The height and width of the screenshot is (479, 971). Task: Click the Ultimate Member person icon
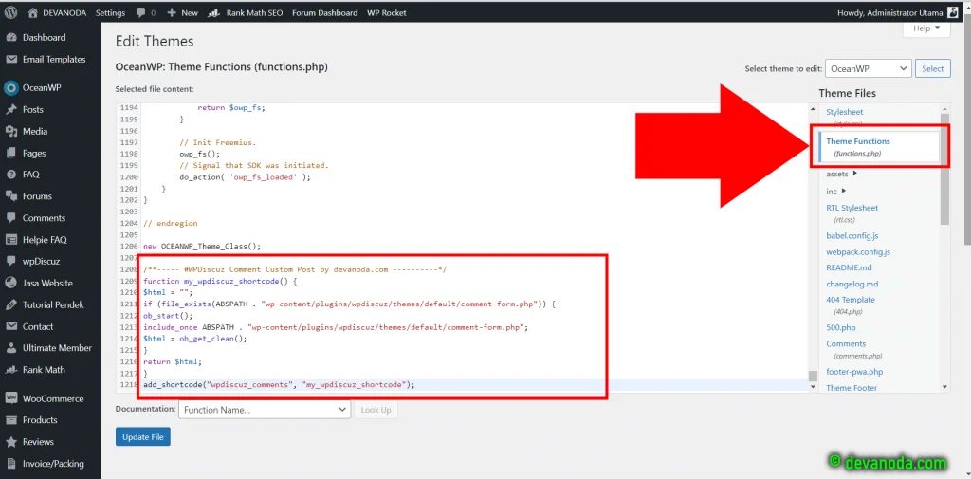pos(10,348)
